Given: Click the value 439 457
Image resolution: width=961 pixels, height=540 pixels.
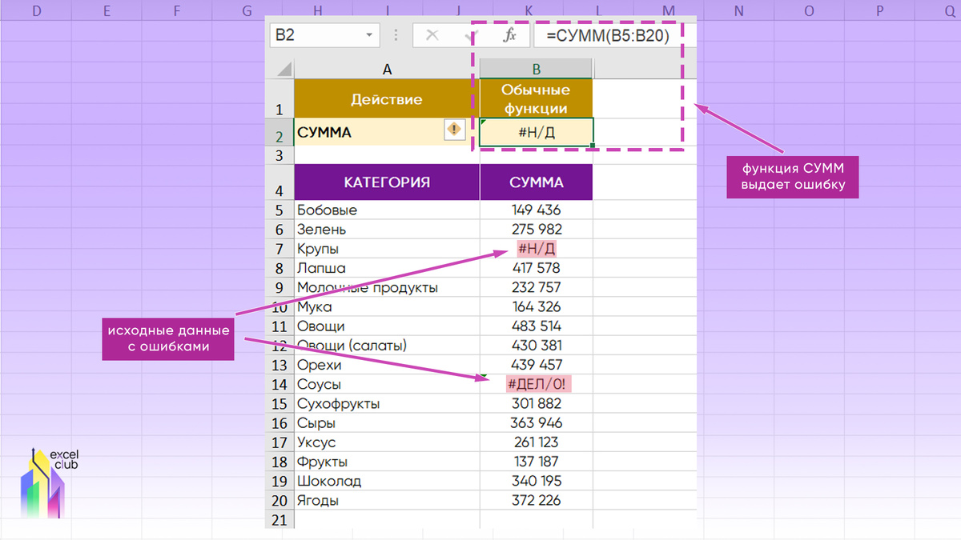Looking at the screenshot, I should pyautogui.click(x=537, y=365).
